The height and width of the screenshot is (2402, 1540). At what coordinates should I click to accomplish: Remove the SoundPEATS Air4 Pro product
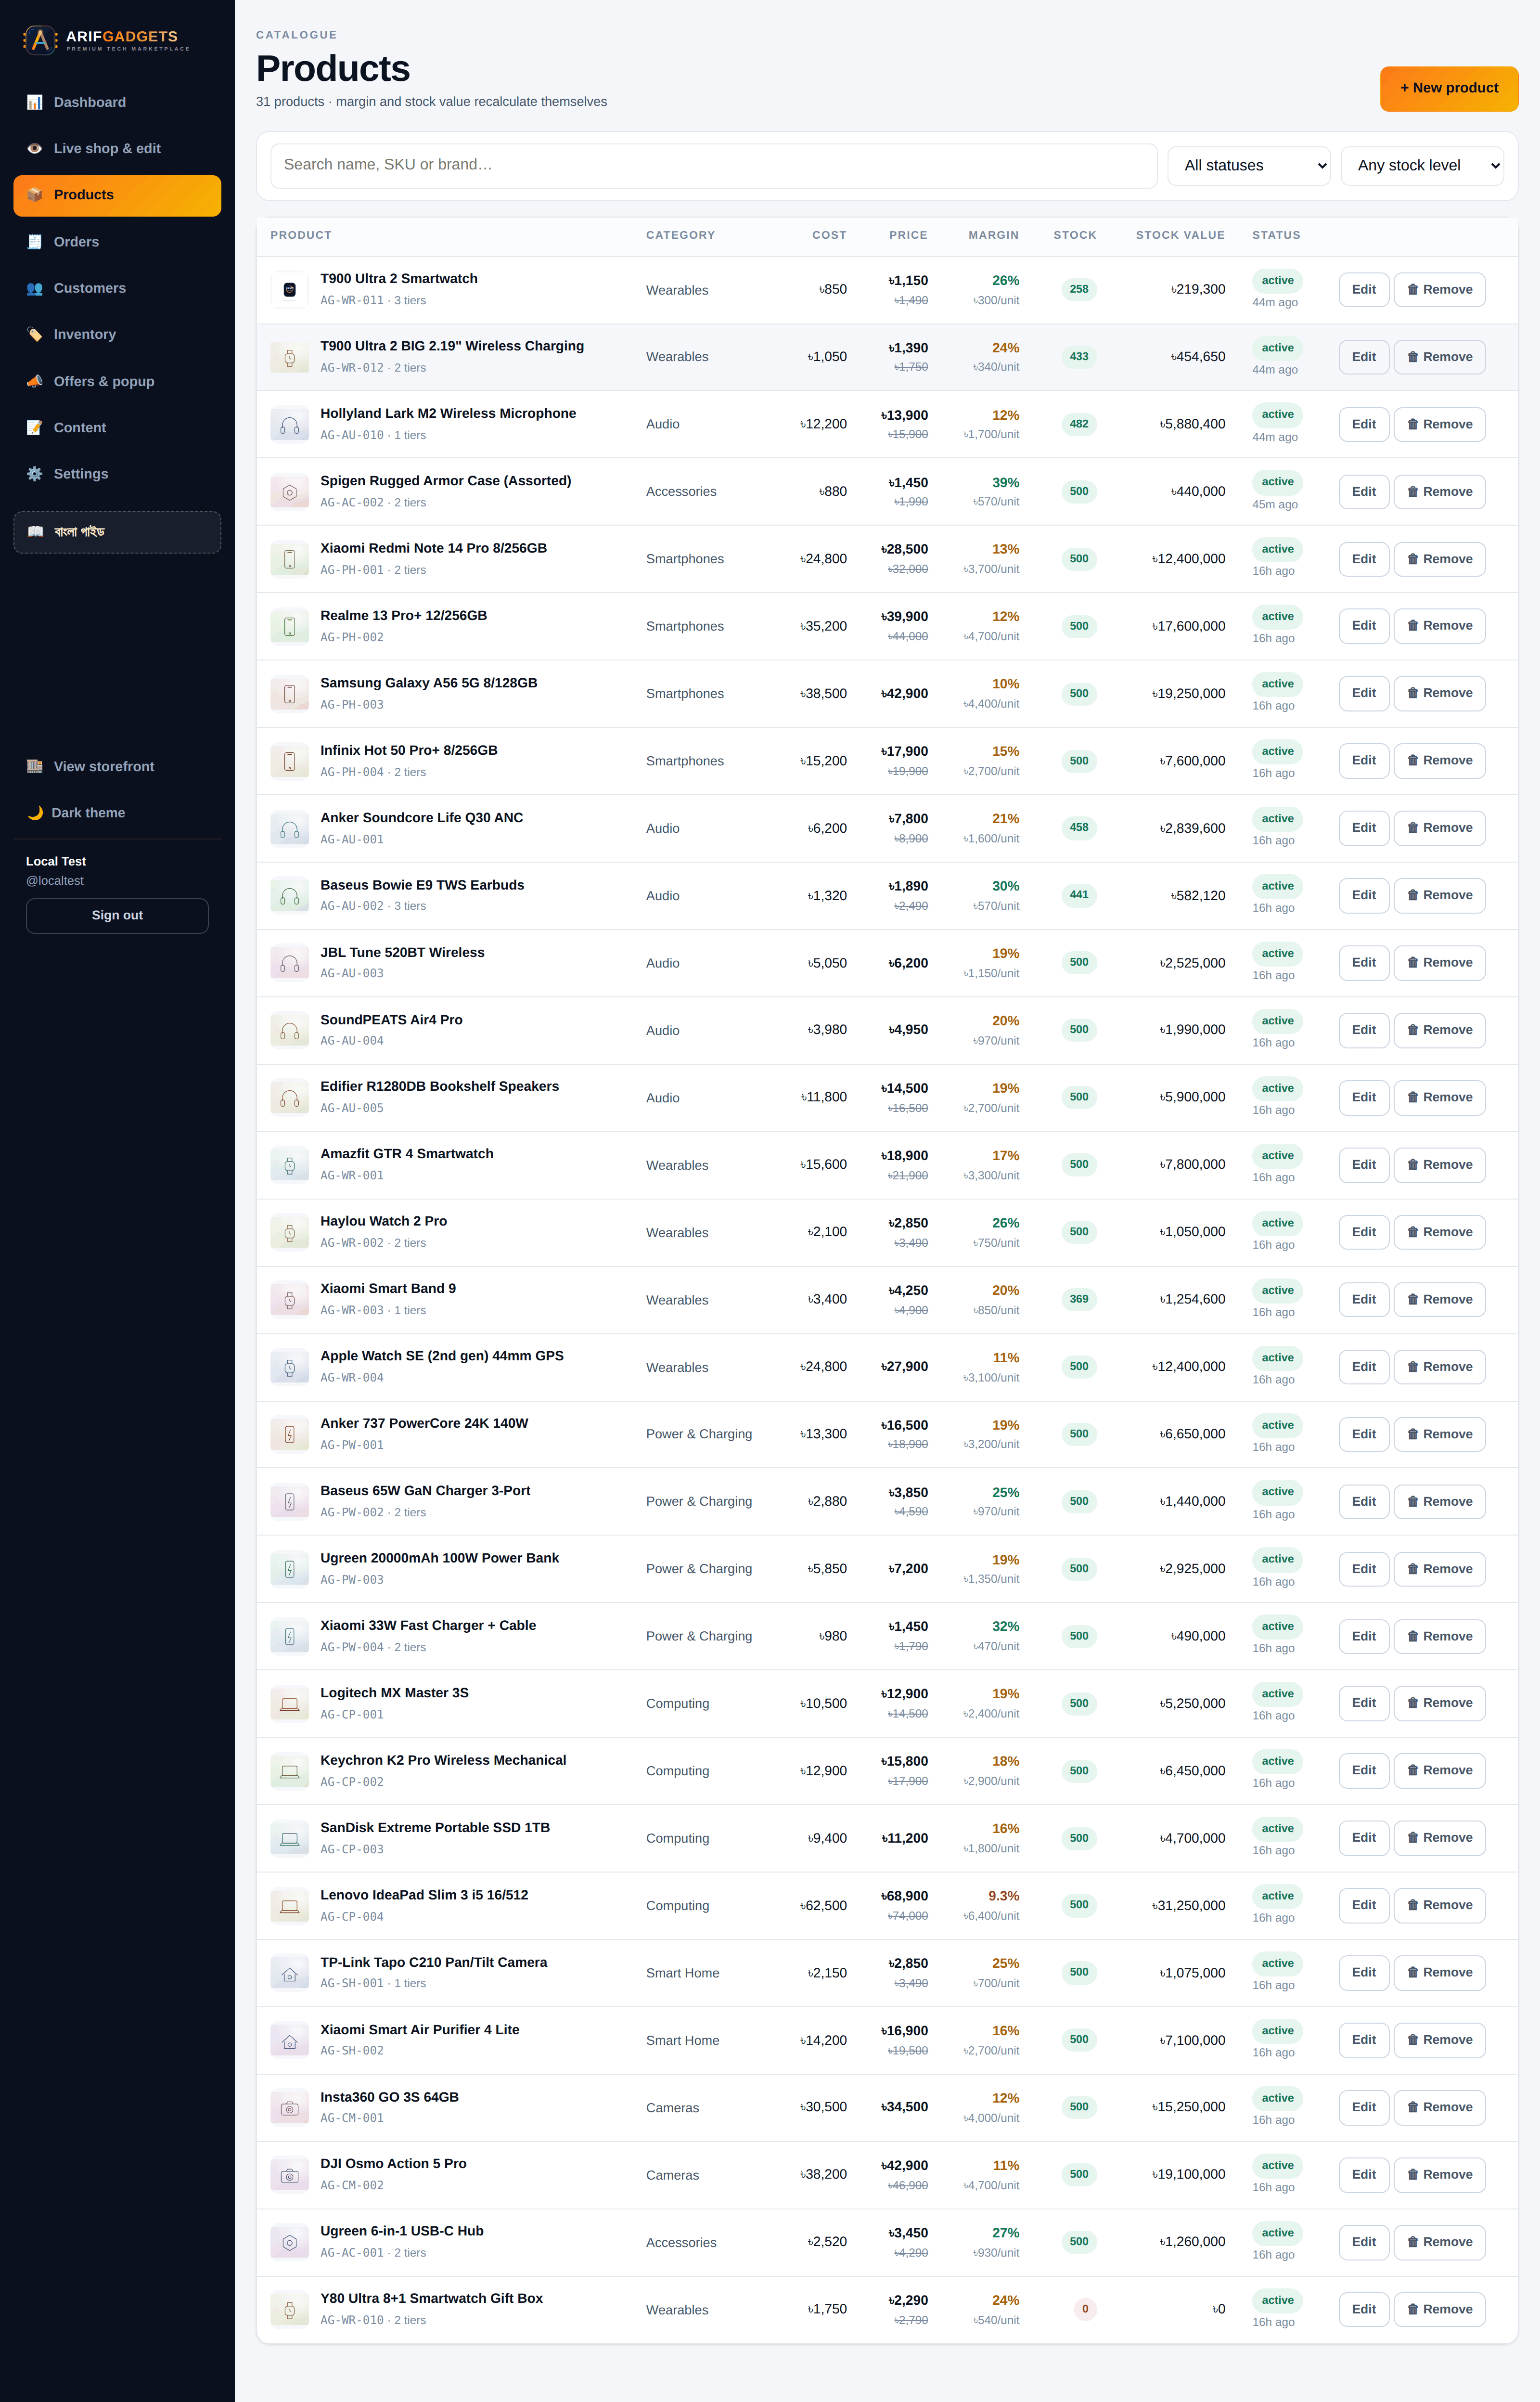point(1439,1030)
